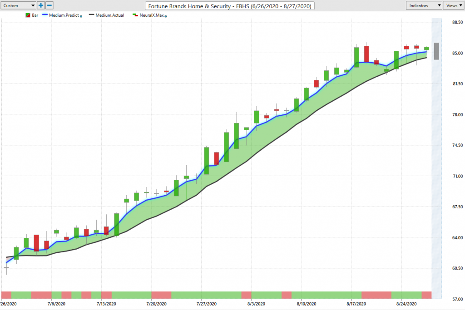The width and height of the screenshot is (465, 310).
Task: Expand the Views dropdown
Action: 454,5
